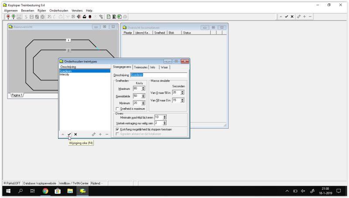349x198 pixels.
Task: Click the Pagina 1 tab in Baanoverzicht
Action: [17, 95]
